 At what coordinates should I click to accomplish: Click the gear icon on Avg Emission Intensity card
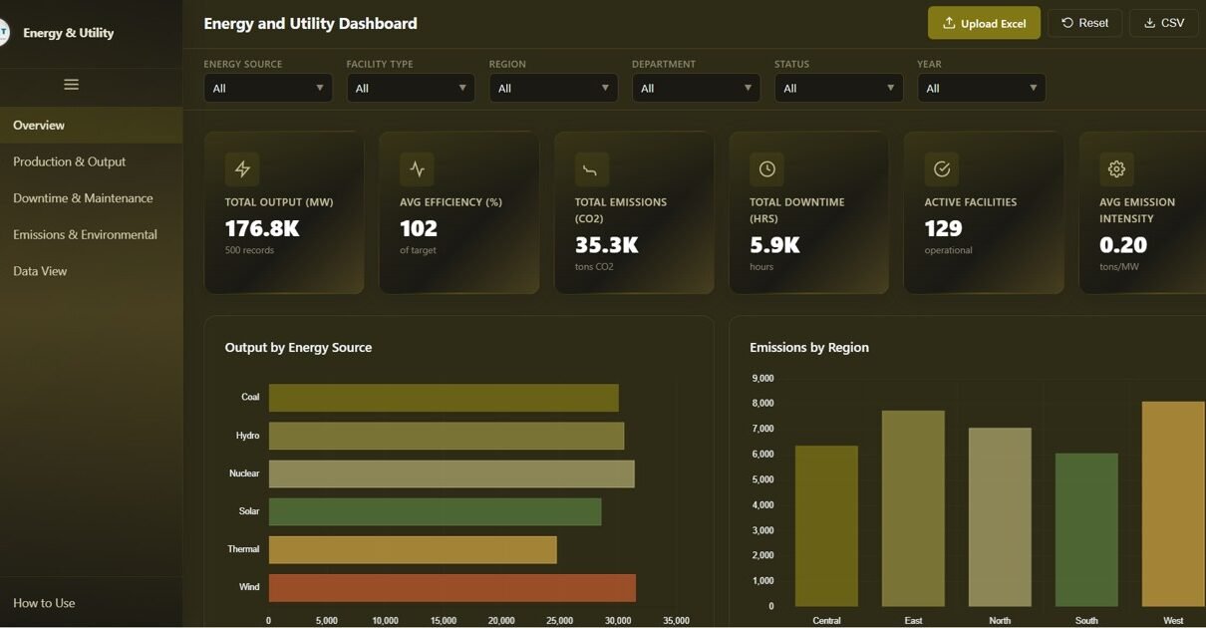tap(1116, 169)
